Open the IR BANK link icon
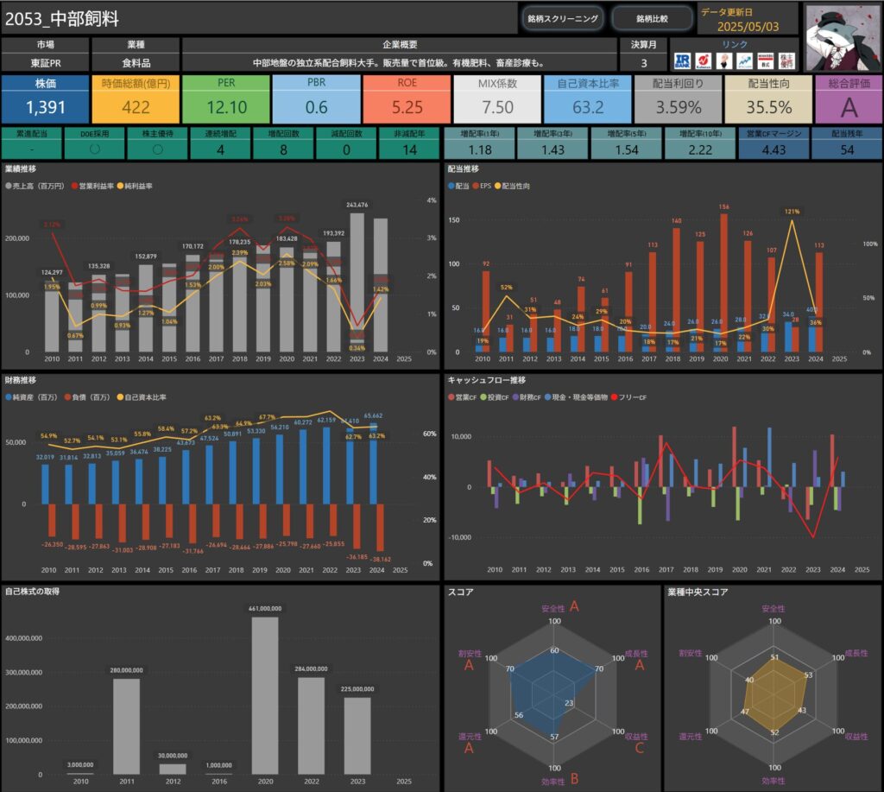The width and height of the screenshot is (884, 792). (x=682, y=61)
